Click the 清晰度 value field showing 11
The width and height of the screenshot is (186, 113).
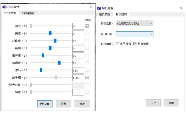click(78, 63)
